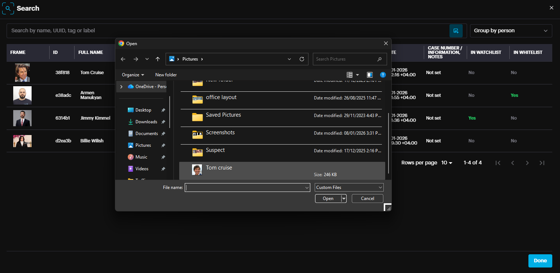Viewport: 560px width, 273px height.
Task: Open the Organize menu
Action: point(133,75)
